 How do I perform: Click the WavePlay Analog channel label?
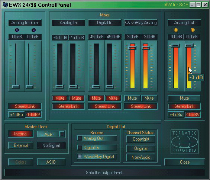[x=141, y=23]
